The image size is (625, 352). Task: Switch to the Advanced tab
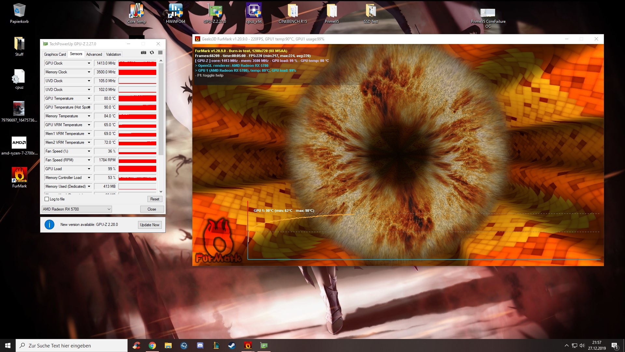point(94,54)
